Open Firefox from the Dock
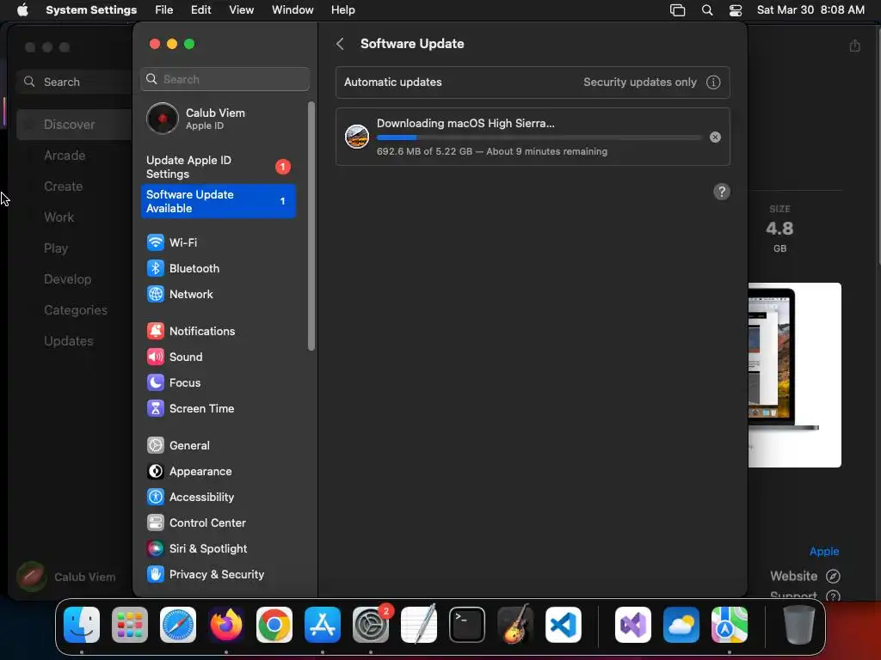 (x=226, y=625)
